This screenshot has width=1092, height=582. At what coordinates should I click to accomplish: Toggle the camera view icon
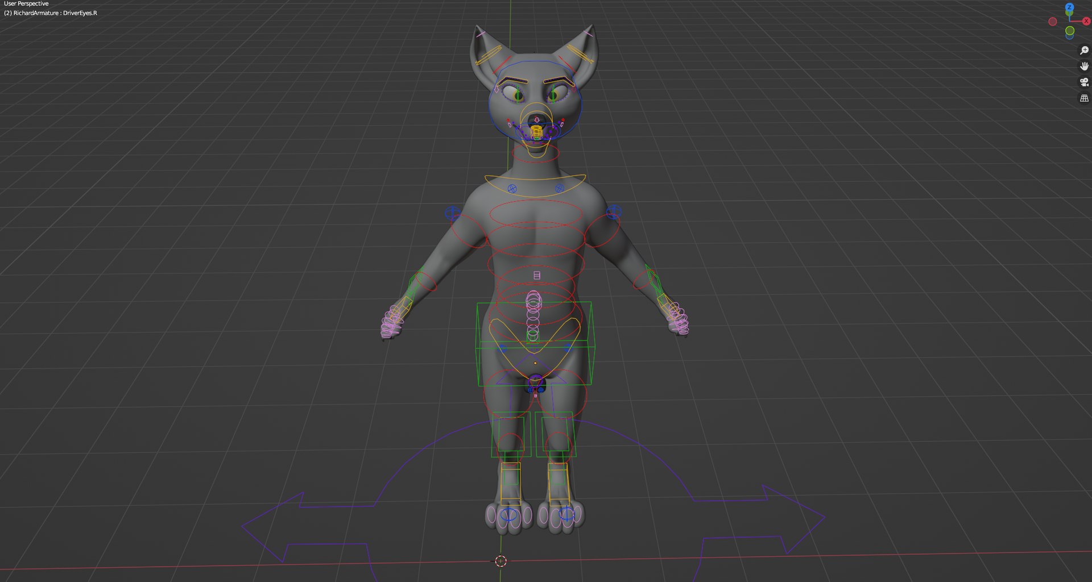coord(1084,82)
